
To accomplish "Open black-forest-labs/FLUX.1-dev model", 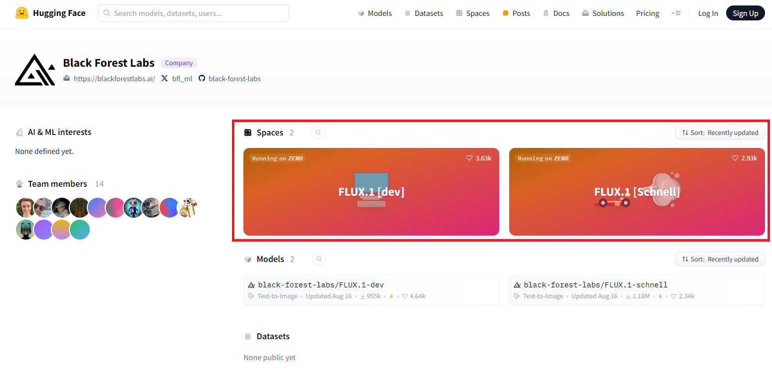I will 371,290.
